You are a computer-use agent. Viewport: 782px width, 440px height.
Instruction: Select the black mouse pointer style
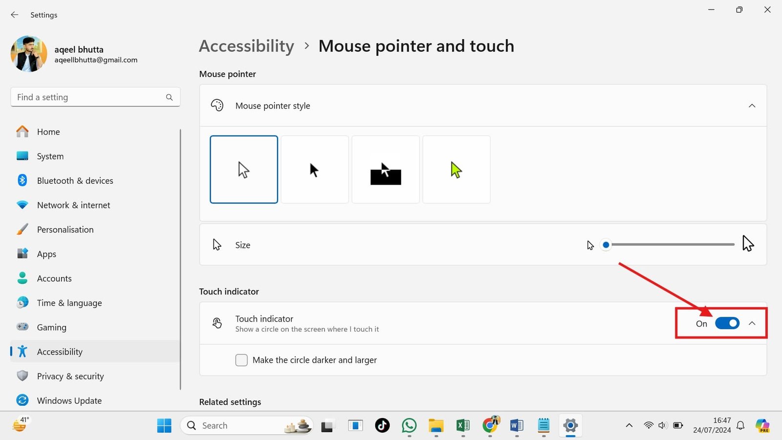pyautogui.click(x=314, y=170)
